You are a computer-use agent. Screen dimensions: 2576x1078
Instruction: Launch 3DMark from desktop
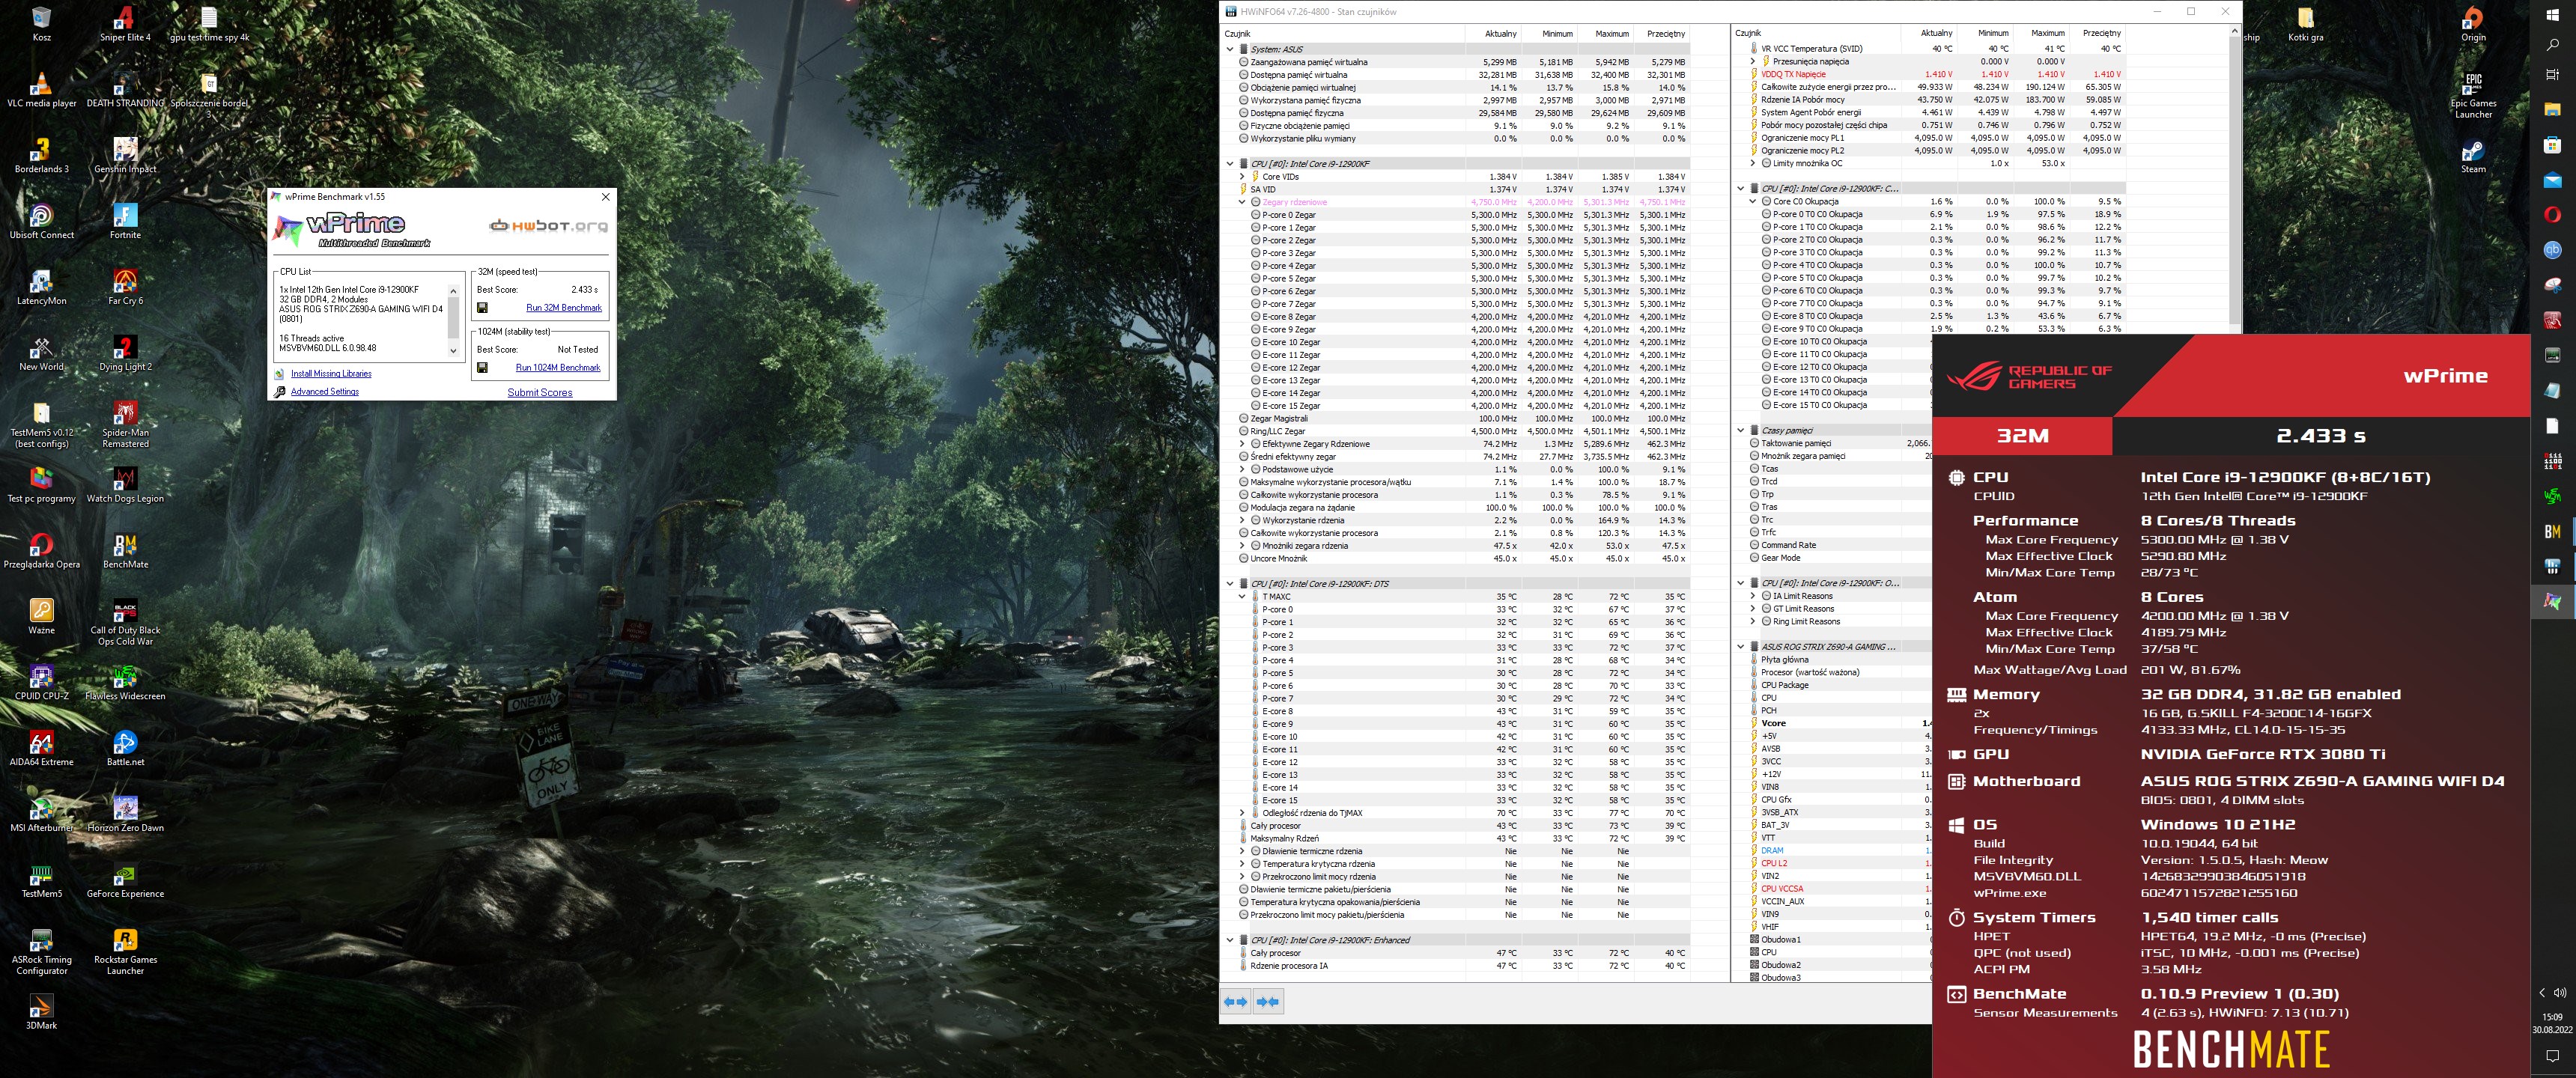[41, 1012]
